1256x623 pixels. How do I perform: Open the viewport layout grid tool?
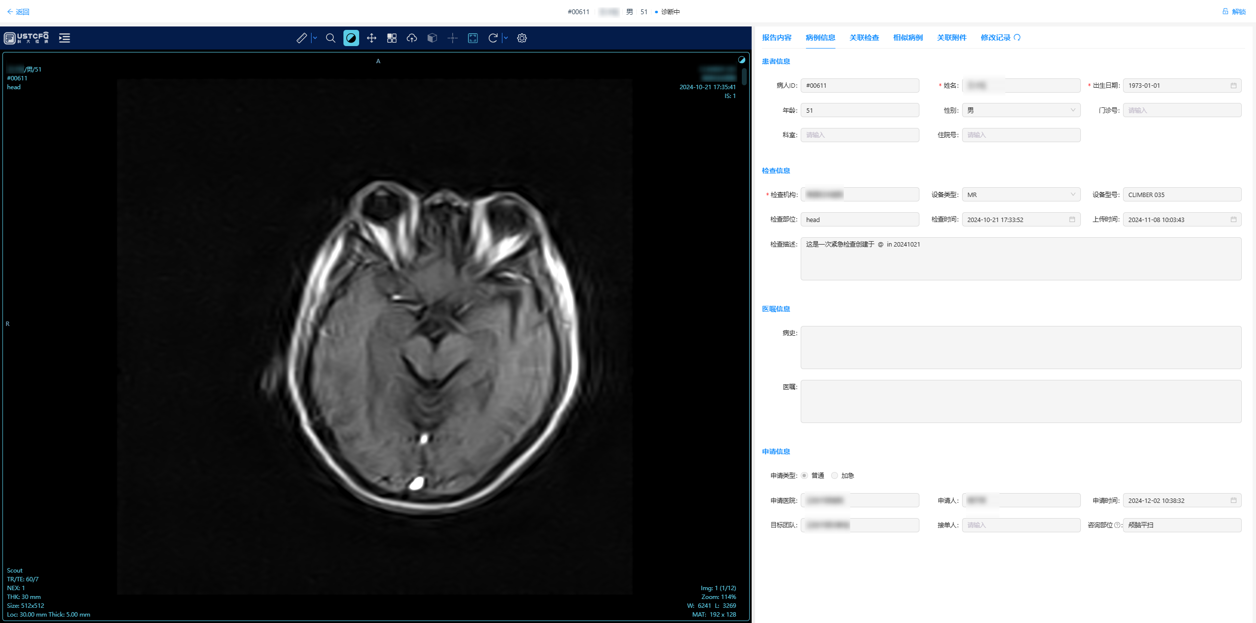392,38
